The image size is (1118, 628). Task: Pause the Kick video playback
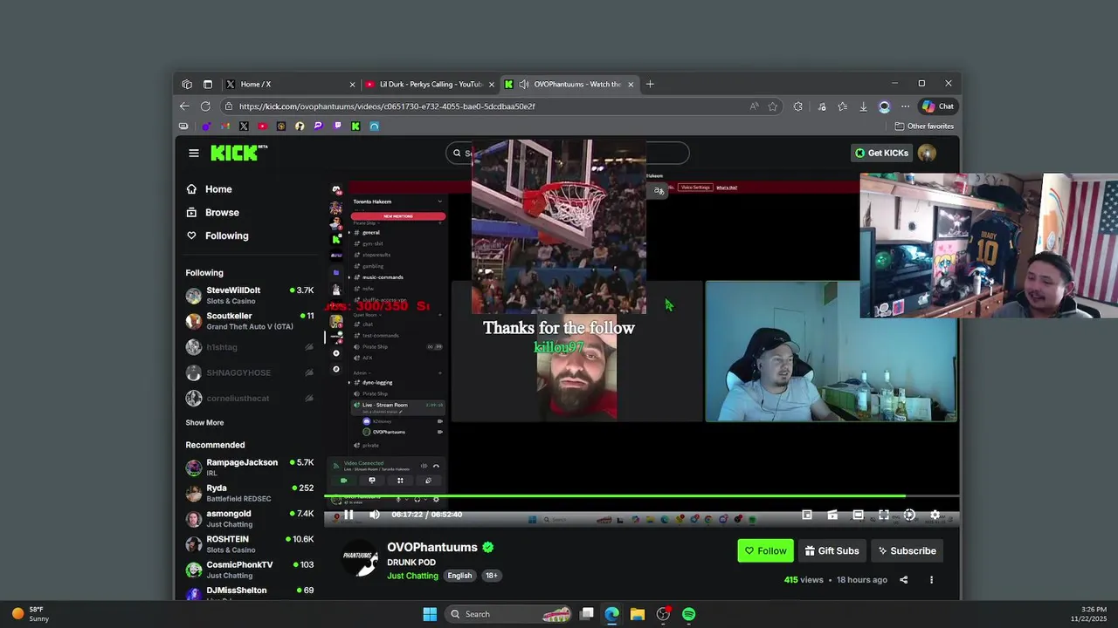pos(349,515)
